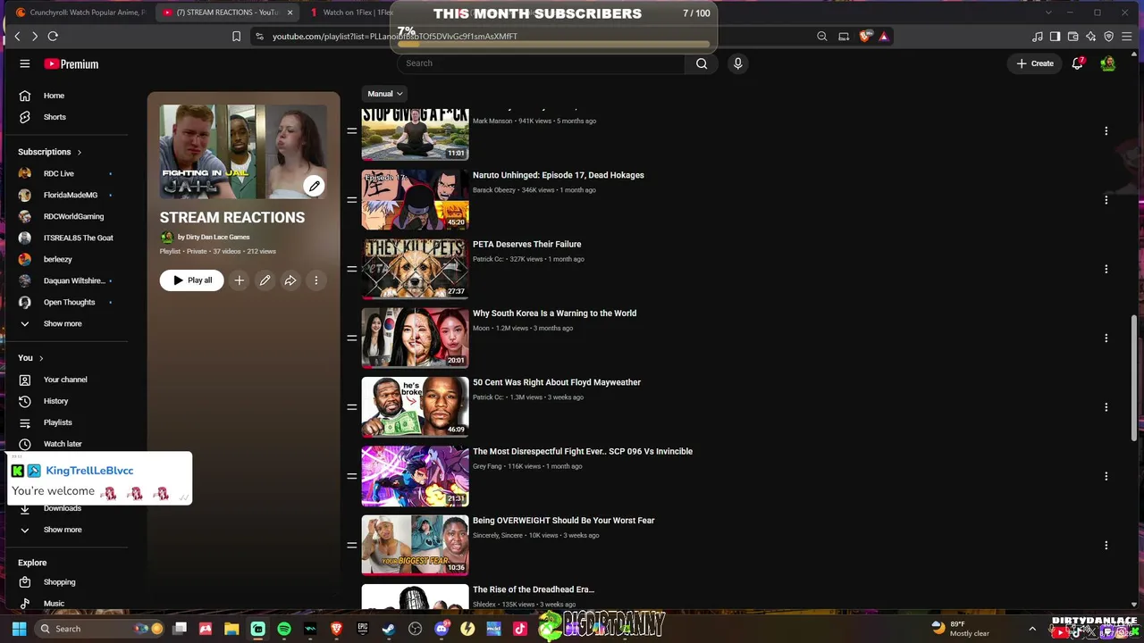Image resolution: width=1144 pixels, height=643 pixels.
Task: Bookmark this page in the address bar
Action: click(236, 37)
